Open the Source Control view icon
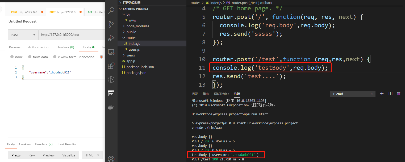This screenshot has width=405, height=162. 111,24
